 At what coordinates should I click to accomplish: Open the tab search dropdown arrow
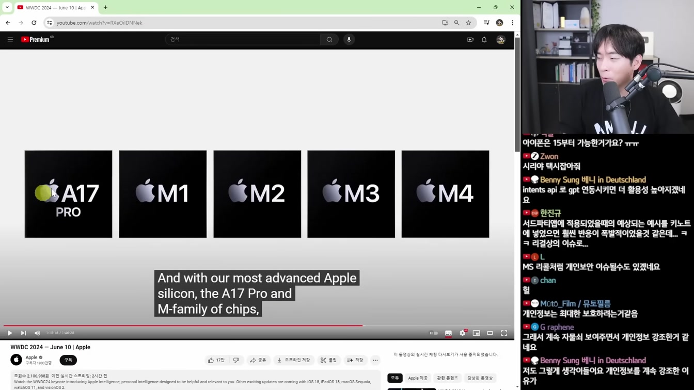[7, 7]
